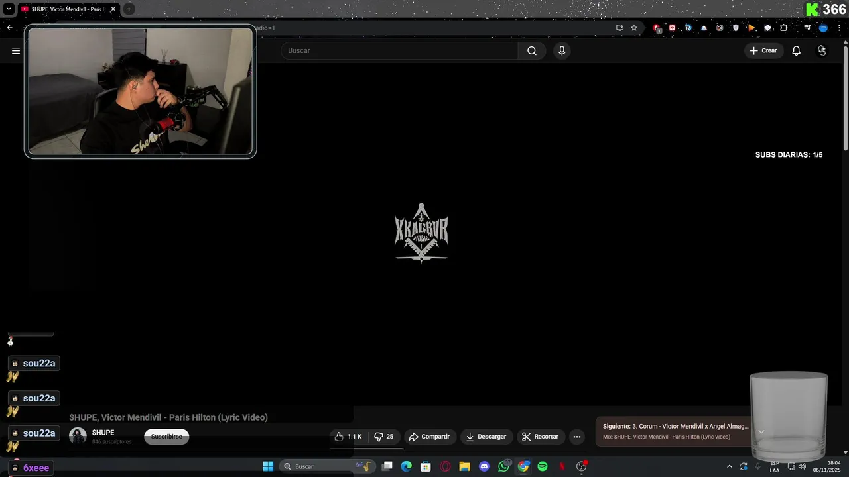Like the video with thumbs-up 1.1 K
This screenshot has height=477, width=849.
pyautogui.click(x=348, y=437)
